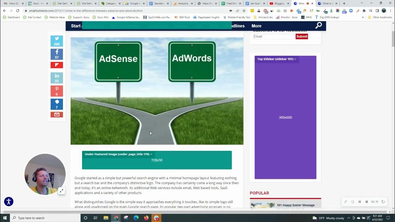This screenshot has height=222, width=395.
Task: Share article by email envelope icon
Action: click(x=57, y=114)
